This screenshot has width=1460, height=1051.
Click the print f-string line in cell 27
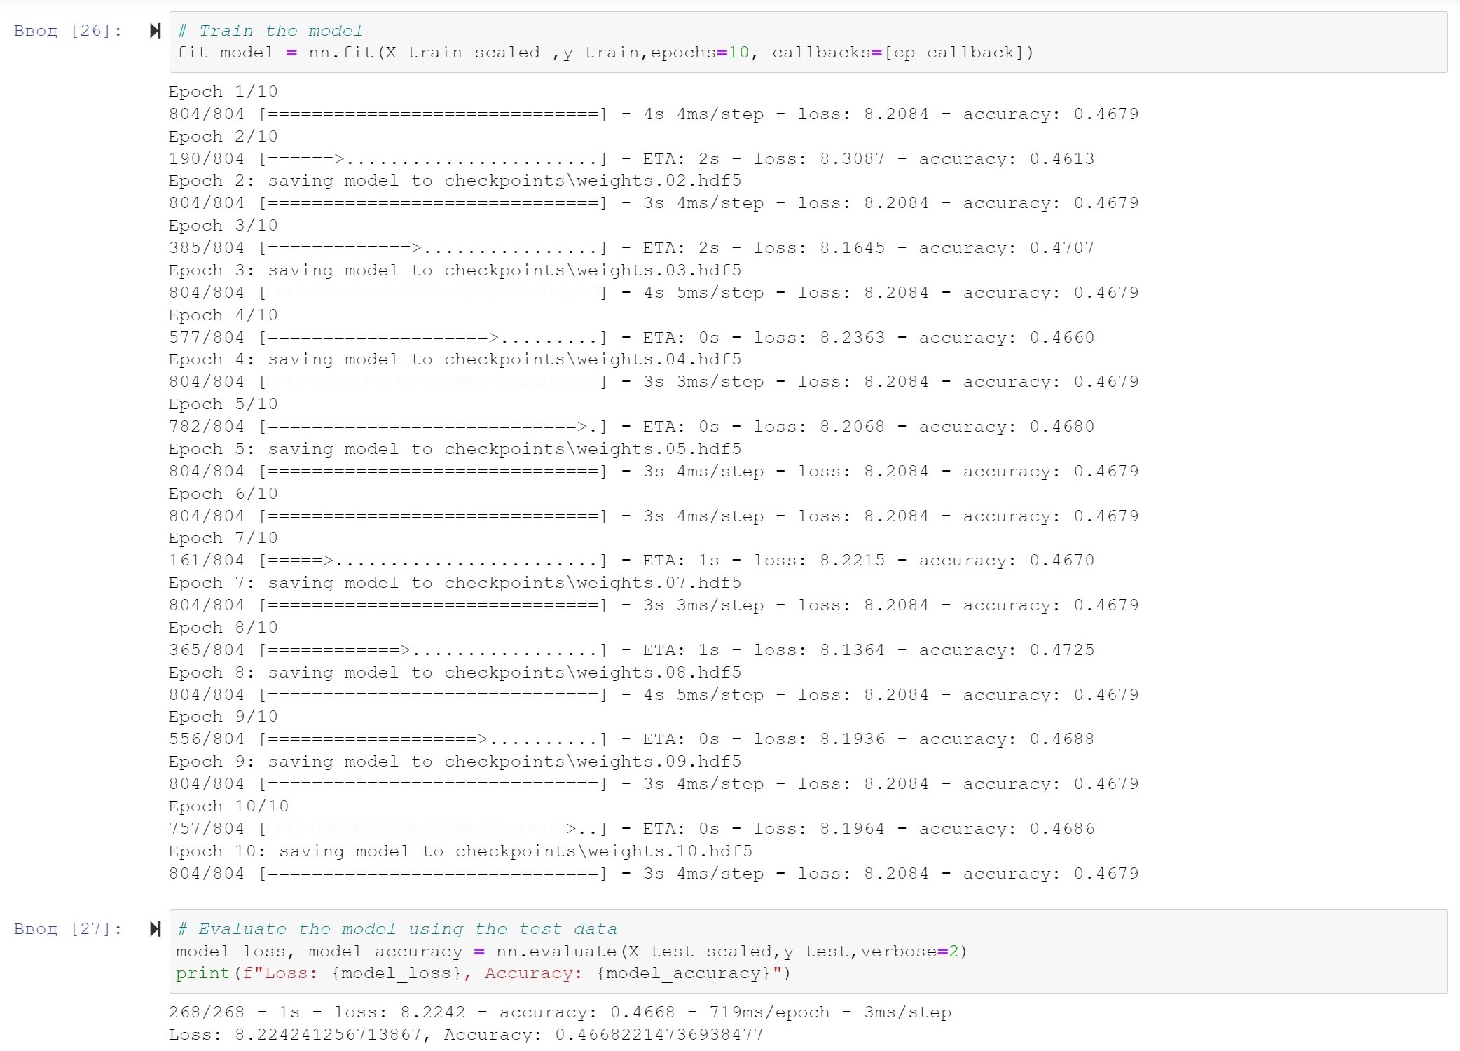(483, 974)
